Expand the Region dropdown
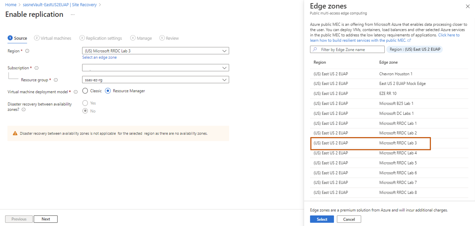 tap(224, 51)
